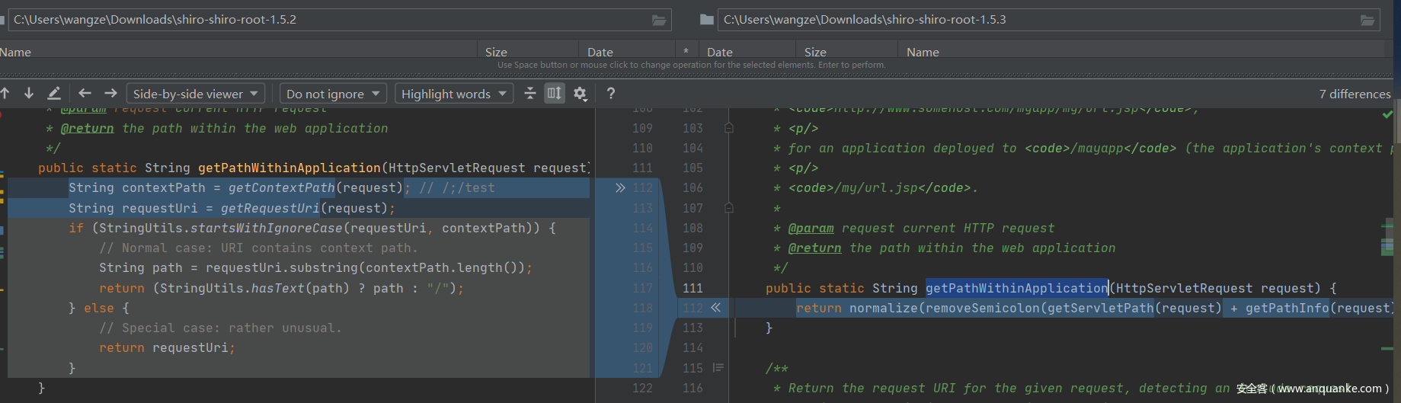Viewport: 1401px width, 403px height.
Task: Open the Do not ignore dropdown
Action: coord(333,94)
